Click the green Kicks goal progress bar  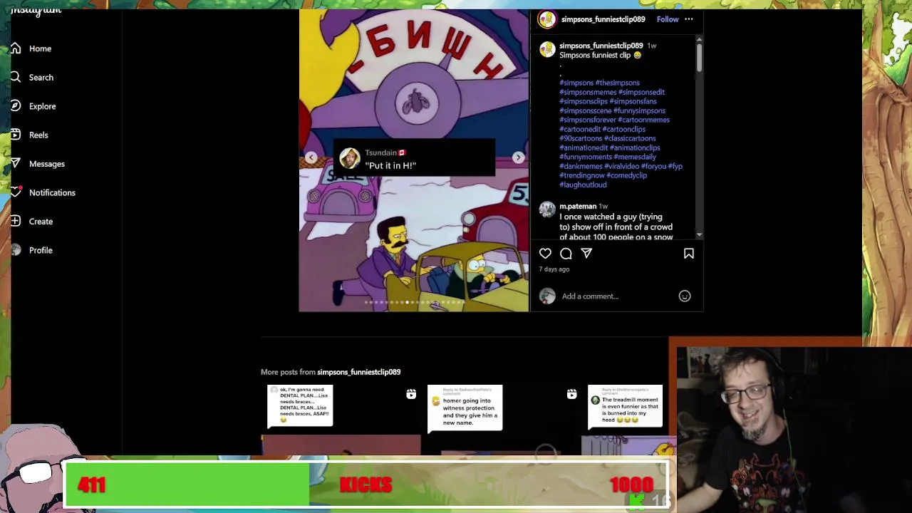(x=187, y=485)
